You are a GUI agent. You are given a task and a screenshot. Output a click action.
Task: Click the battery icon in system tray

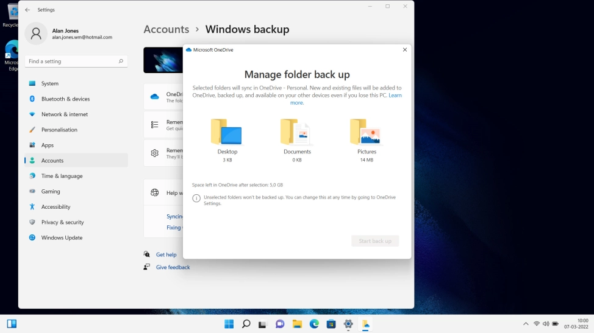[x=556, y=324]
